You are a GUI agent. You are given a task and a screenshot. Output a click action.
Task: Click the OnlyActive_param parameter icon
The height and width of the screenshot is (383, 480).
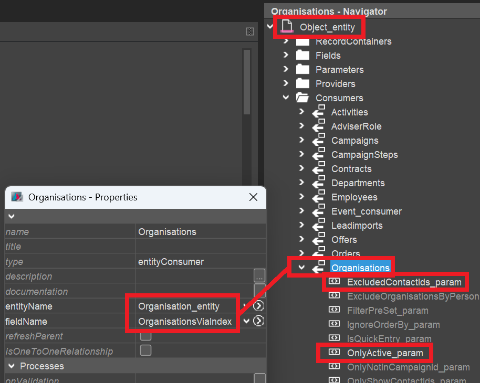pyautogui.click(x=334, y=353)
